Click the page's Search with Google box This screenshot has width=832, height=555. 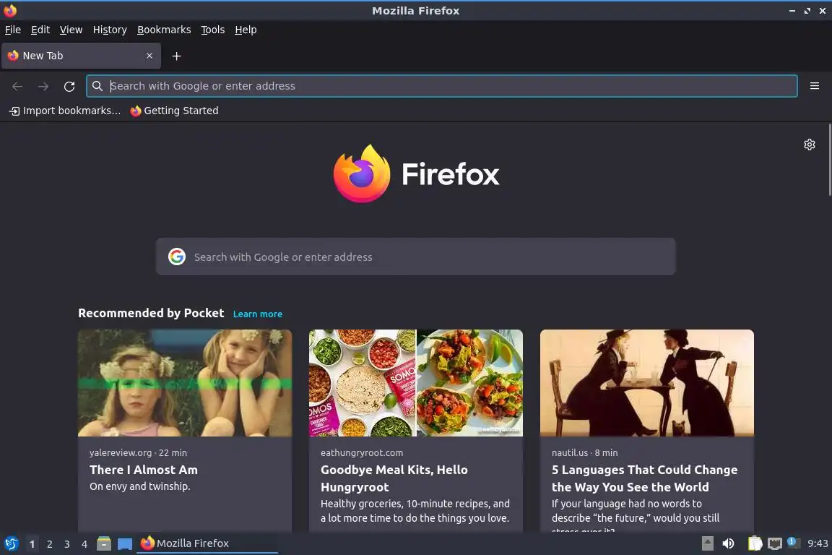pyautogui.click(x=415, y=257)
